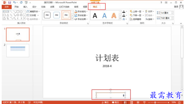The image size is (184, 104).
Task: Open the 文件 File menu
Action: click(x=6, y=7)
